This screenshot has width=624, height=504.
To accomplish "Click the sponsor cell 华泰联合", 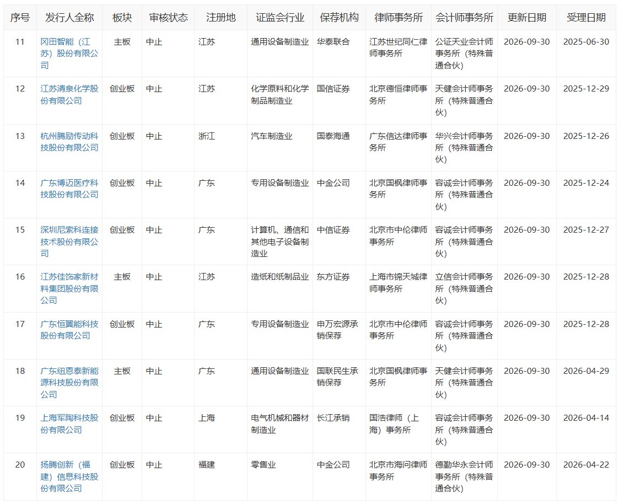I will (x=333, y=42).
